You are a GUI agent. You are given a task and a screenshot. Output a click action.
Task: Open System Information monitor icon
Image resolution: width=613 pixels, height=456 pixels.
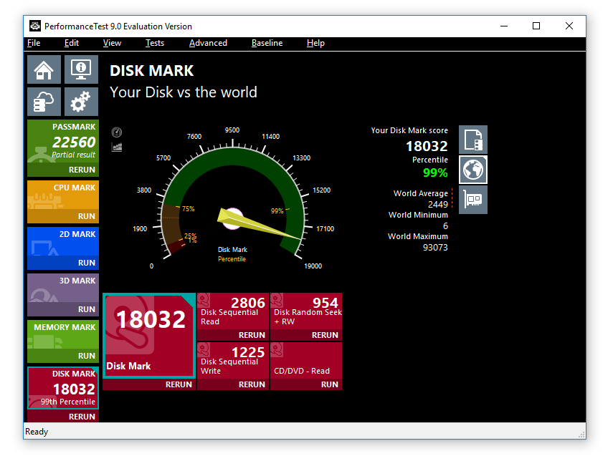(x=81, y=69)
